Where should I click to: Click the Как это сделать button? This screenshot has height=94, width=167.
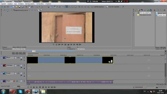coord(112,7)
